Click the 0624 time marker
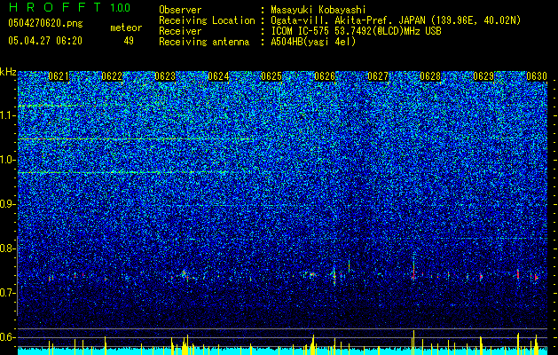The image size is (558, 355). 218,76
